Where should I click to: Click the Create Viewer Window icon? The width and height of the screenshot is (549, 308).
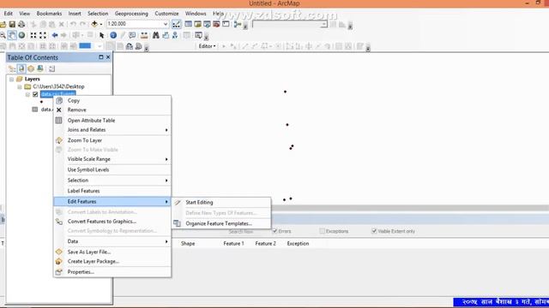point(198,35)
